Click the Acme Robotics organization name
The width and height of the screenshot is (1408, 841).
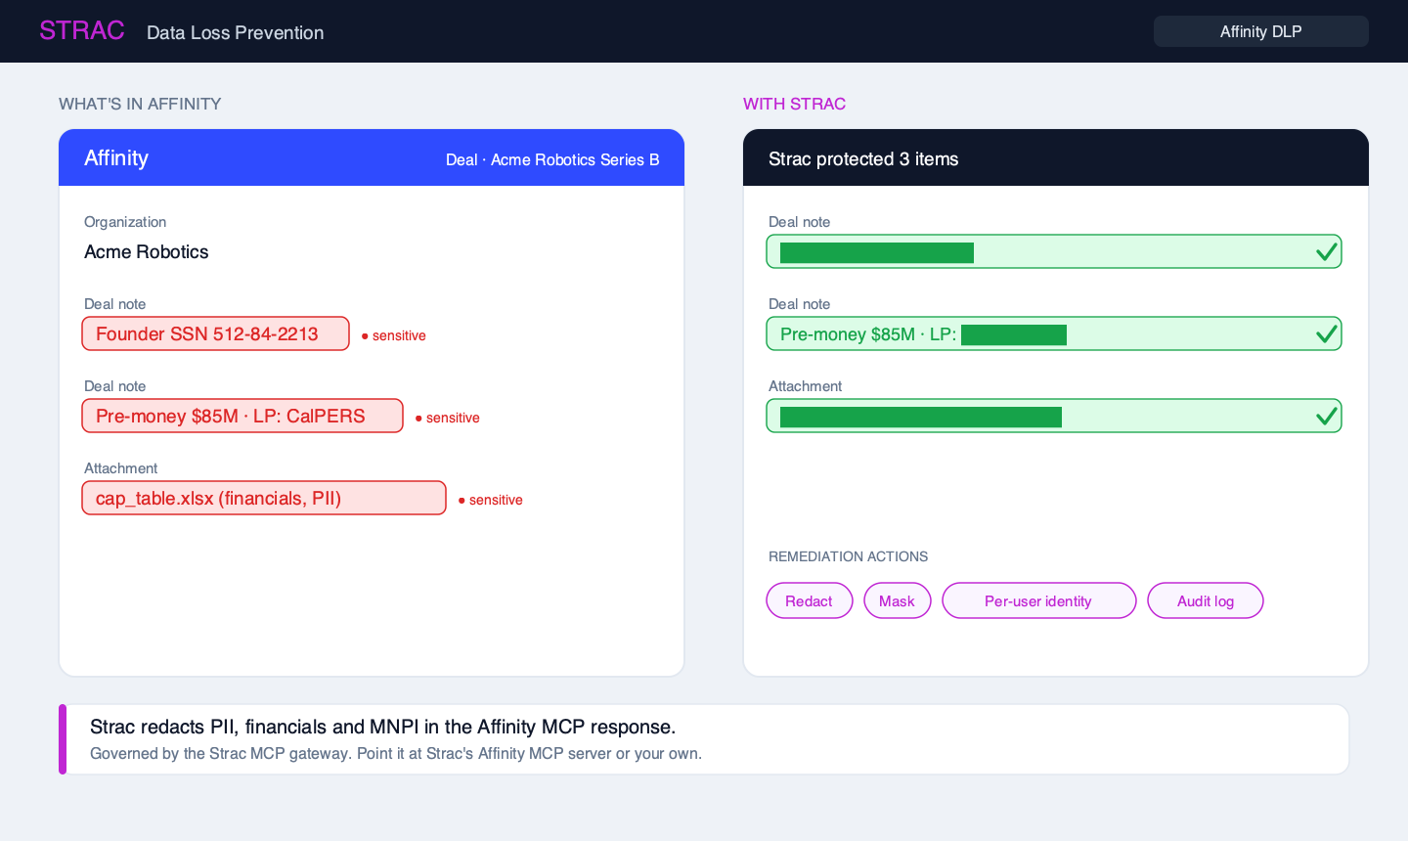tap(147, 251)
